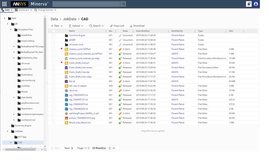Check the file.rst row checkbox
The image size is (269, 165).
pyautogui.click(x=53, y=81)
